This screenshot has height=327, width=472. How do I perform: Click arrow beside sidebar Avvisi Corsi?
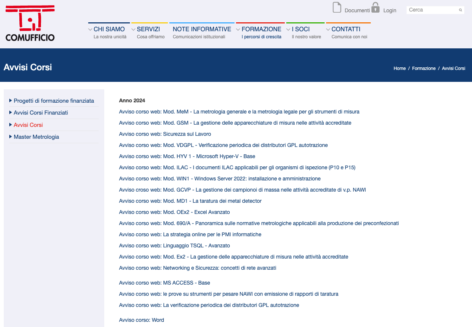[x=11, y=125]
